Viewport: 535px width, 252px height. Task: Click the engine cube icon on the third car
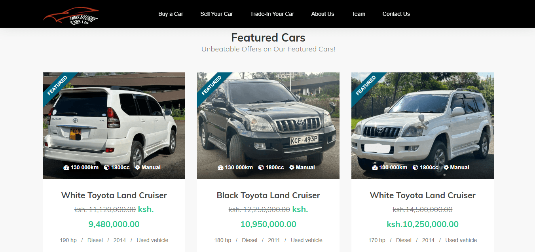pos(415,167)
